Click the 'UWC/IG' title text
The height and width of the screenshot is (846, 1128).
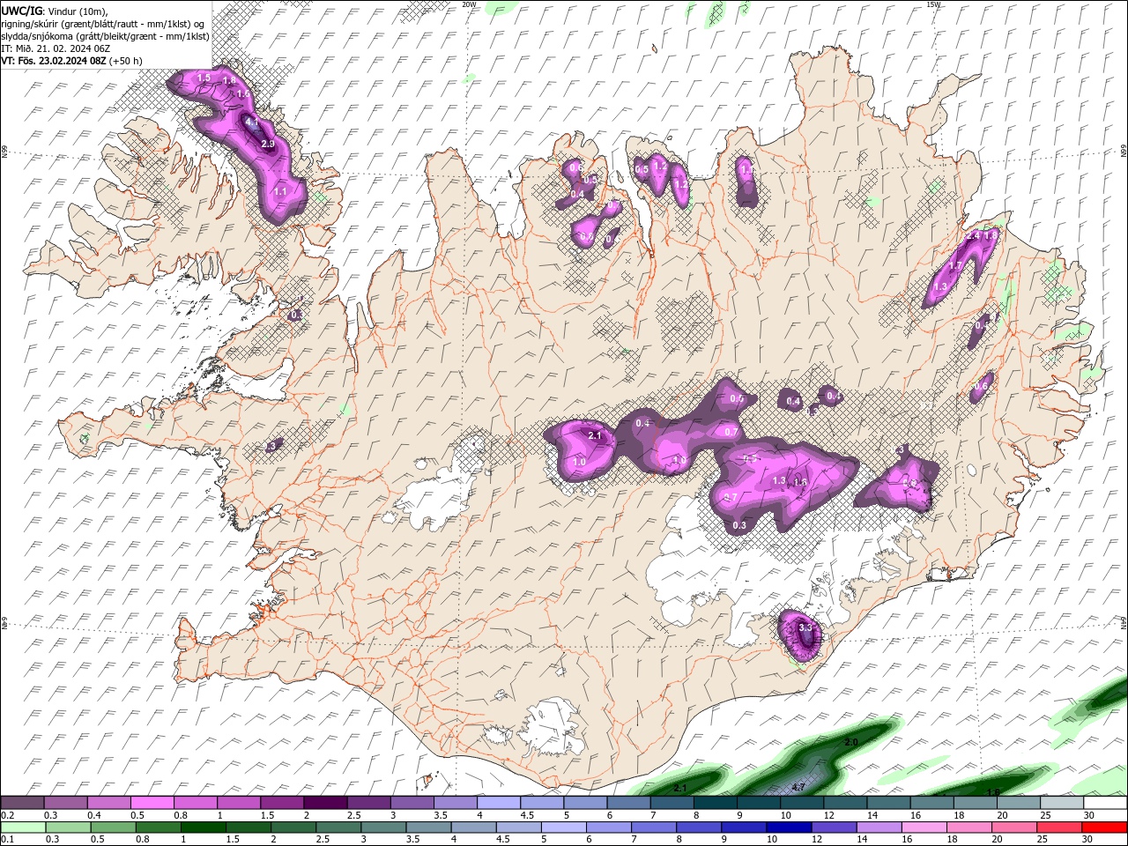(21, 10)
